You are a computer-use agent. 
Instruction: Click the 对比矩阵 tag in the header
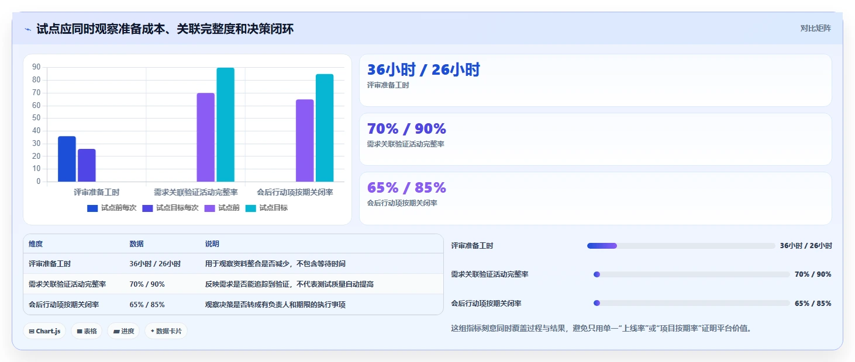(x=815, y=28)
